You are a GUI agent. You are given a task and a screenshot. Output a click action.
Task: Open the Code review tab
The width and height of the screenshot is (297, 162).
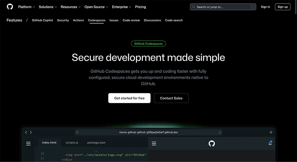coord(131,20)
